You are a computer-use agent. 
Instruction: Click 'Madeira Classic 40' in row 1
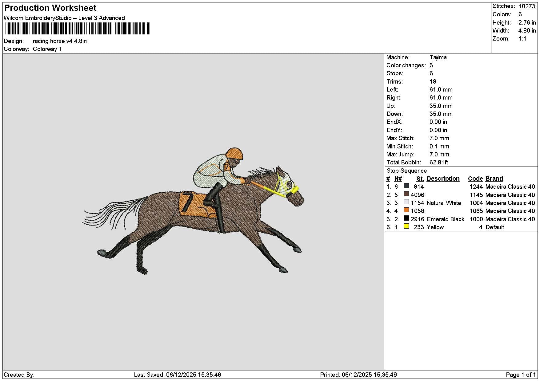click(510, 187)
